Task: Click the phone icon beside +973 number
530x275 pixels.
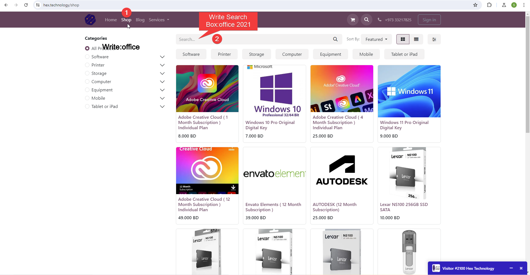Action: coord(380,20)
